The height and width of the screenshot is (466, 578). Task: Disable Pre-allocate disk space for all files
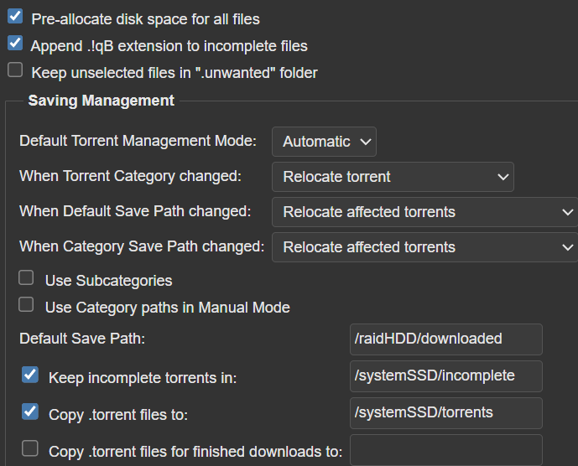(x=15, y=17)
